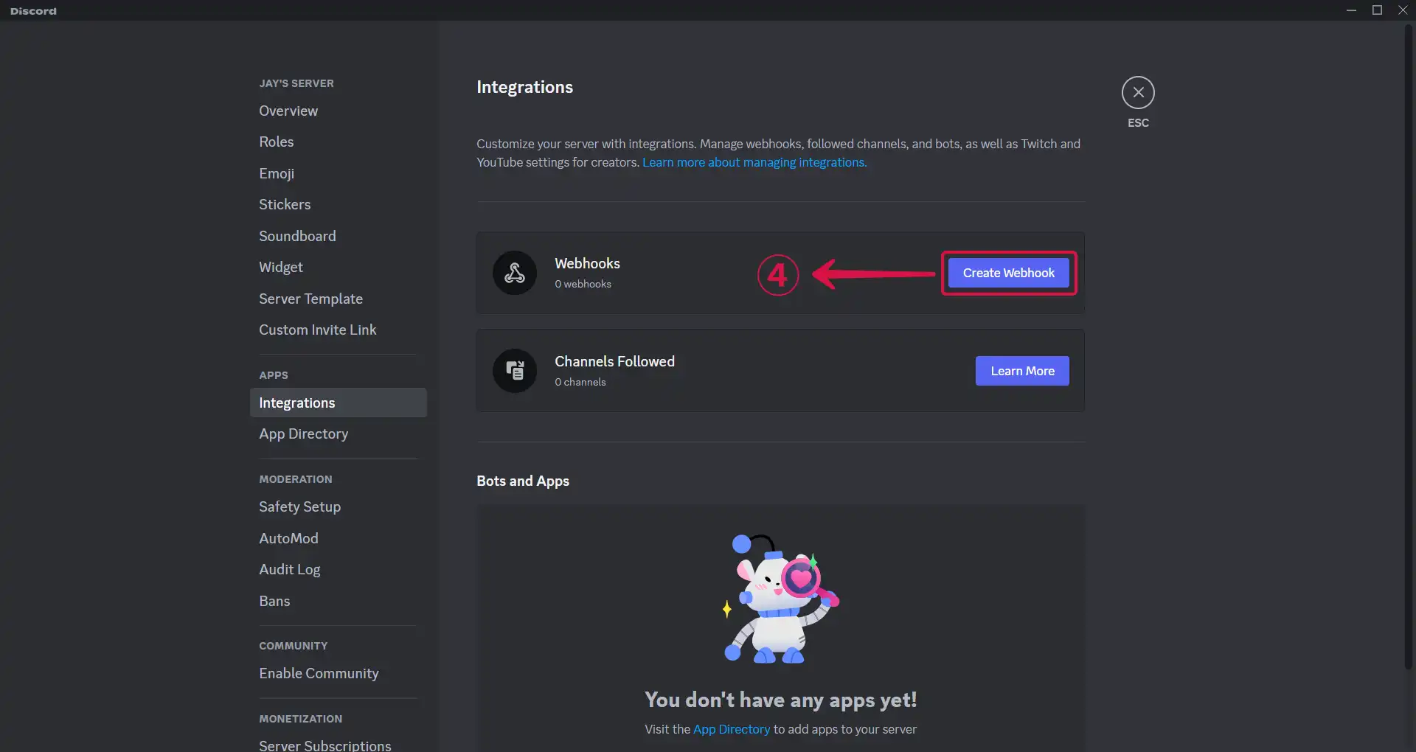
Task: Click the 'Webhooks' section title
Action: 587,263
